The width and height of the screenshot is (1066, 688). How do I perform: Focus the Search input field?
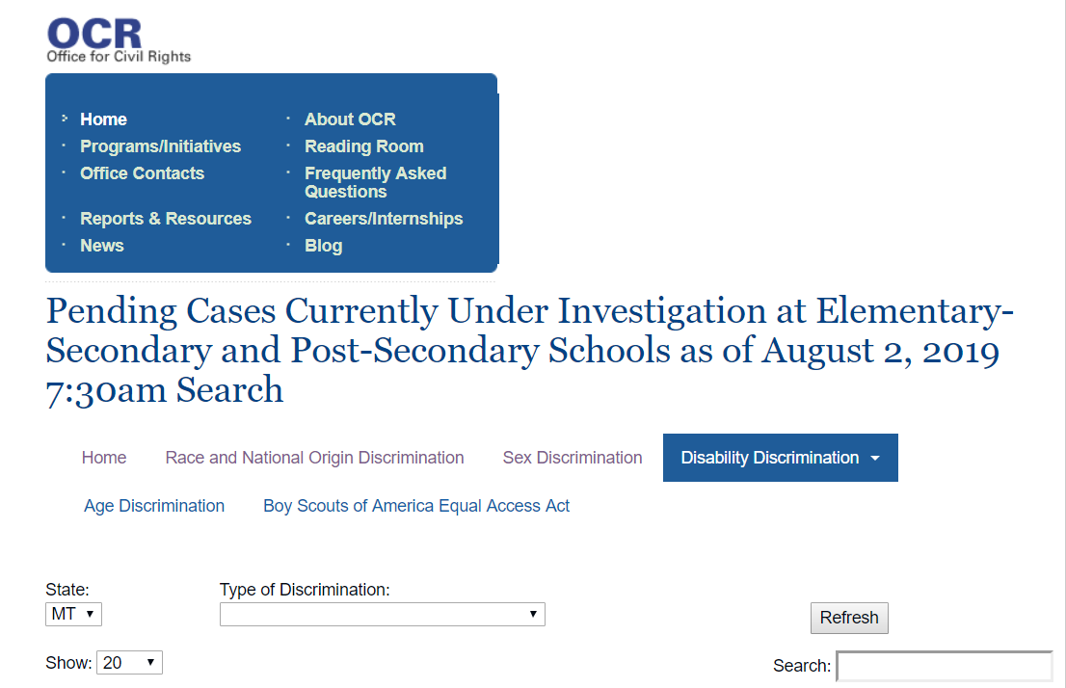[945, 666]
